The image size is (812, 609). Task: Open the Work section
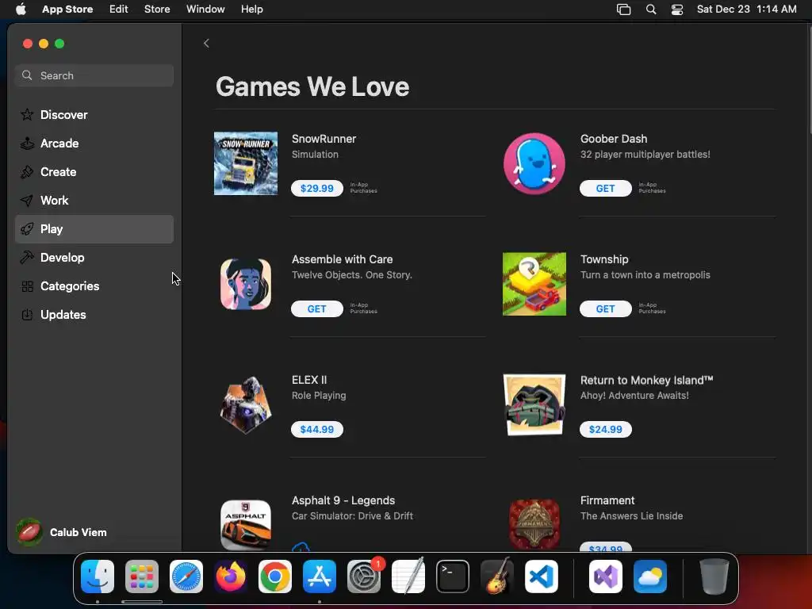(94, 201)
